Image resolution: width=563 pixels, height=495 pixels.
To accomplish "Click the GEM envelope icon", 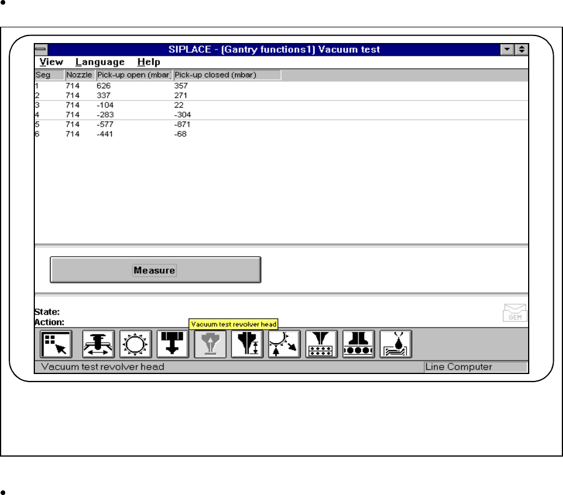I will pos(515,312).
